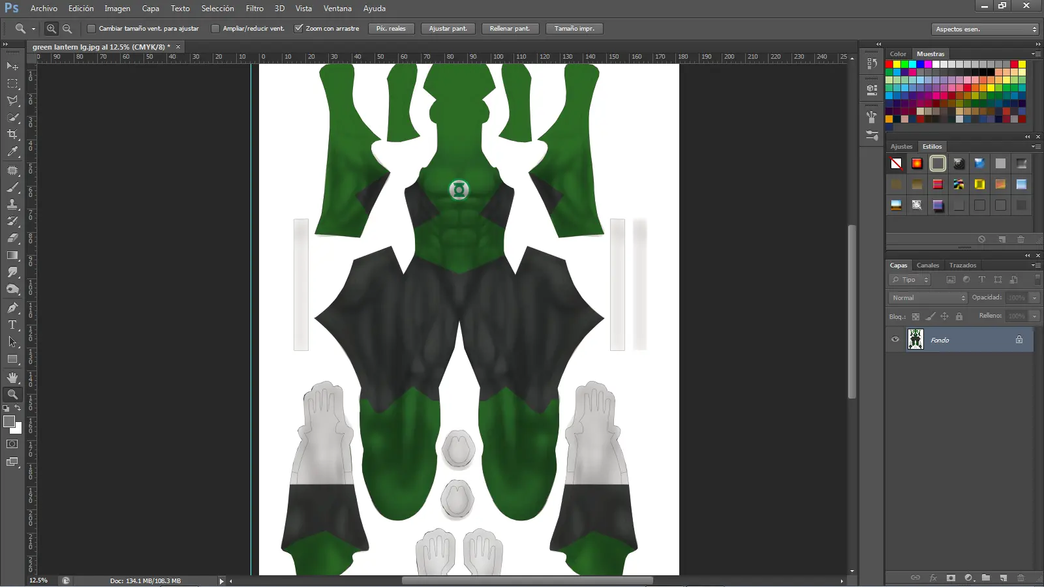Select the Rectangular Marquee tool

point(12,83)
